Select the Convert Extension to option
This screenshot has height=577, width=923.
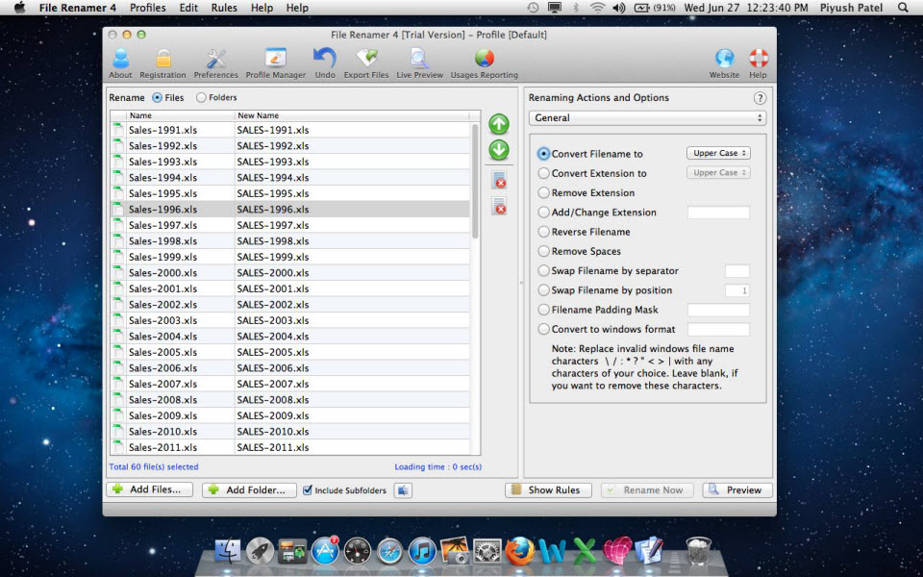(x=544, y=174)
